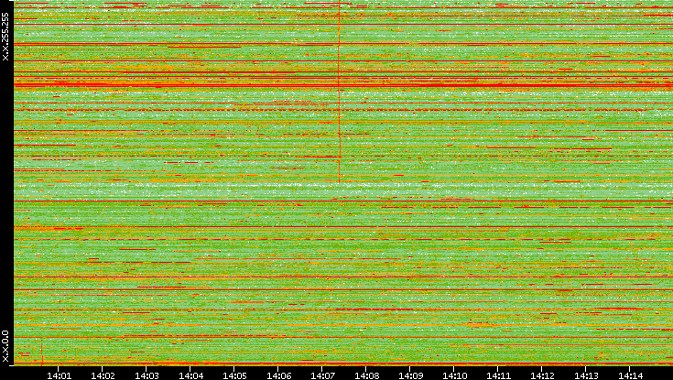Select the short red vertical spike before 14:01
The width and height of the screenshot is (673, 380).
point(42,354)
